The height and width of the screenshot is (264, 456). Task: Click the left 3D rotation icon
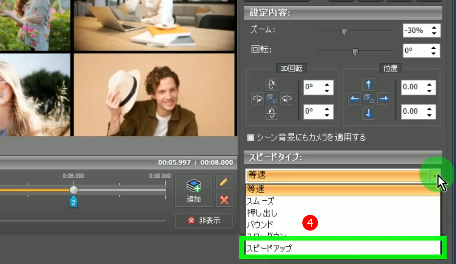(x=257, y=99)
